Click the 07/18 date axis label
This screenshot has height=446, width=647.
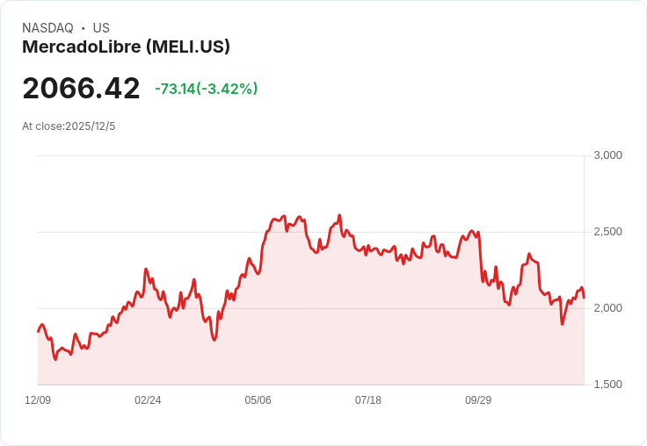(x=368, y=399)
